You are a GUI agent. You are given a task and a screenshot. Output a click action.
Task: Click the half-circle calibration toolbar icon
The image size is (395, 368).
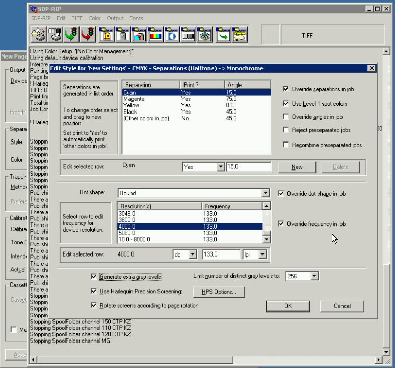172,35
